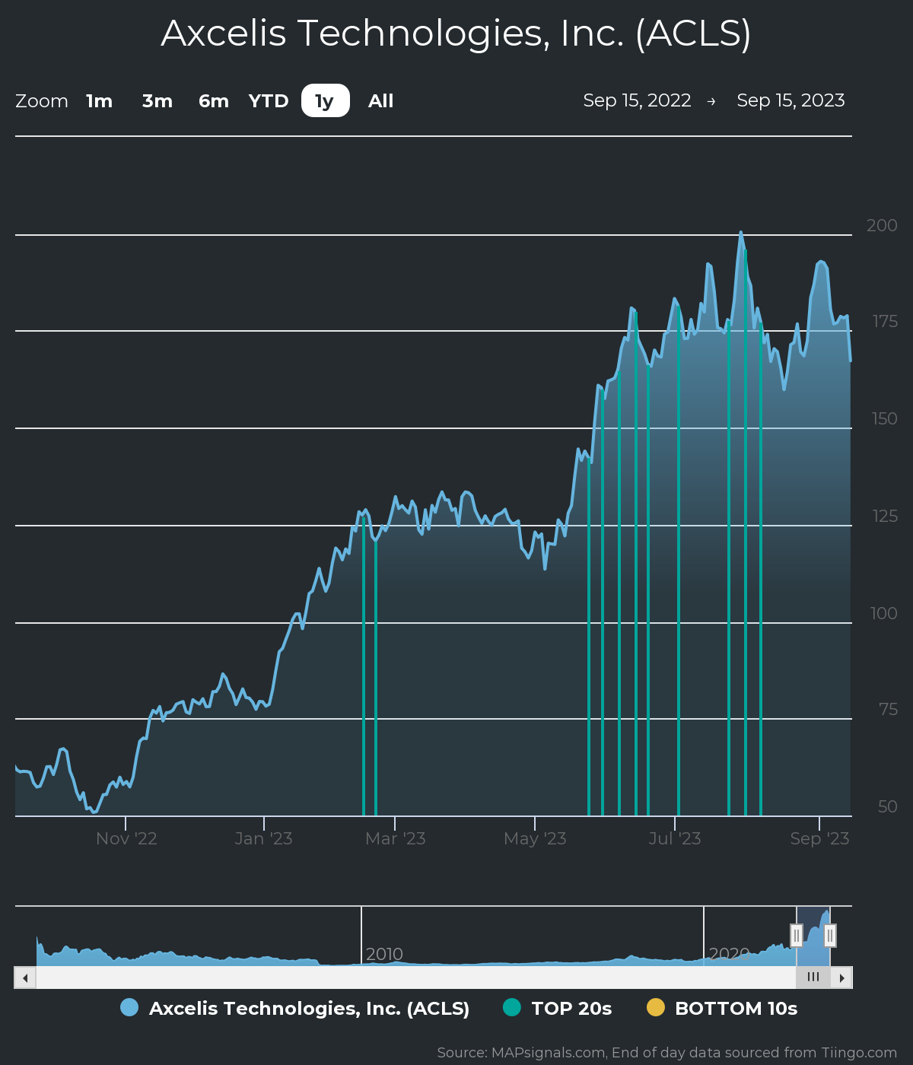Select the All zoom range
The width and height of the screenshot is (913, 1065).
coord(381,101)
